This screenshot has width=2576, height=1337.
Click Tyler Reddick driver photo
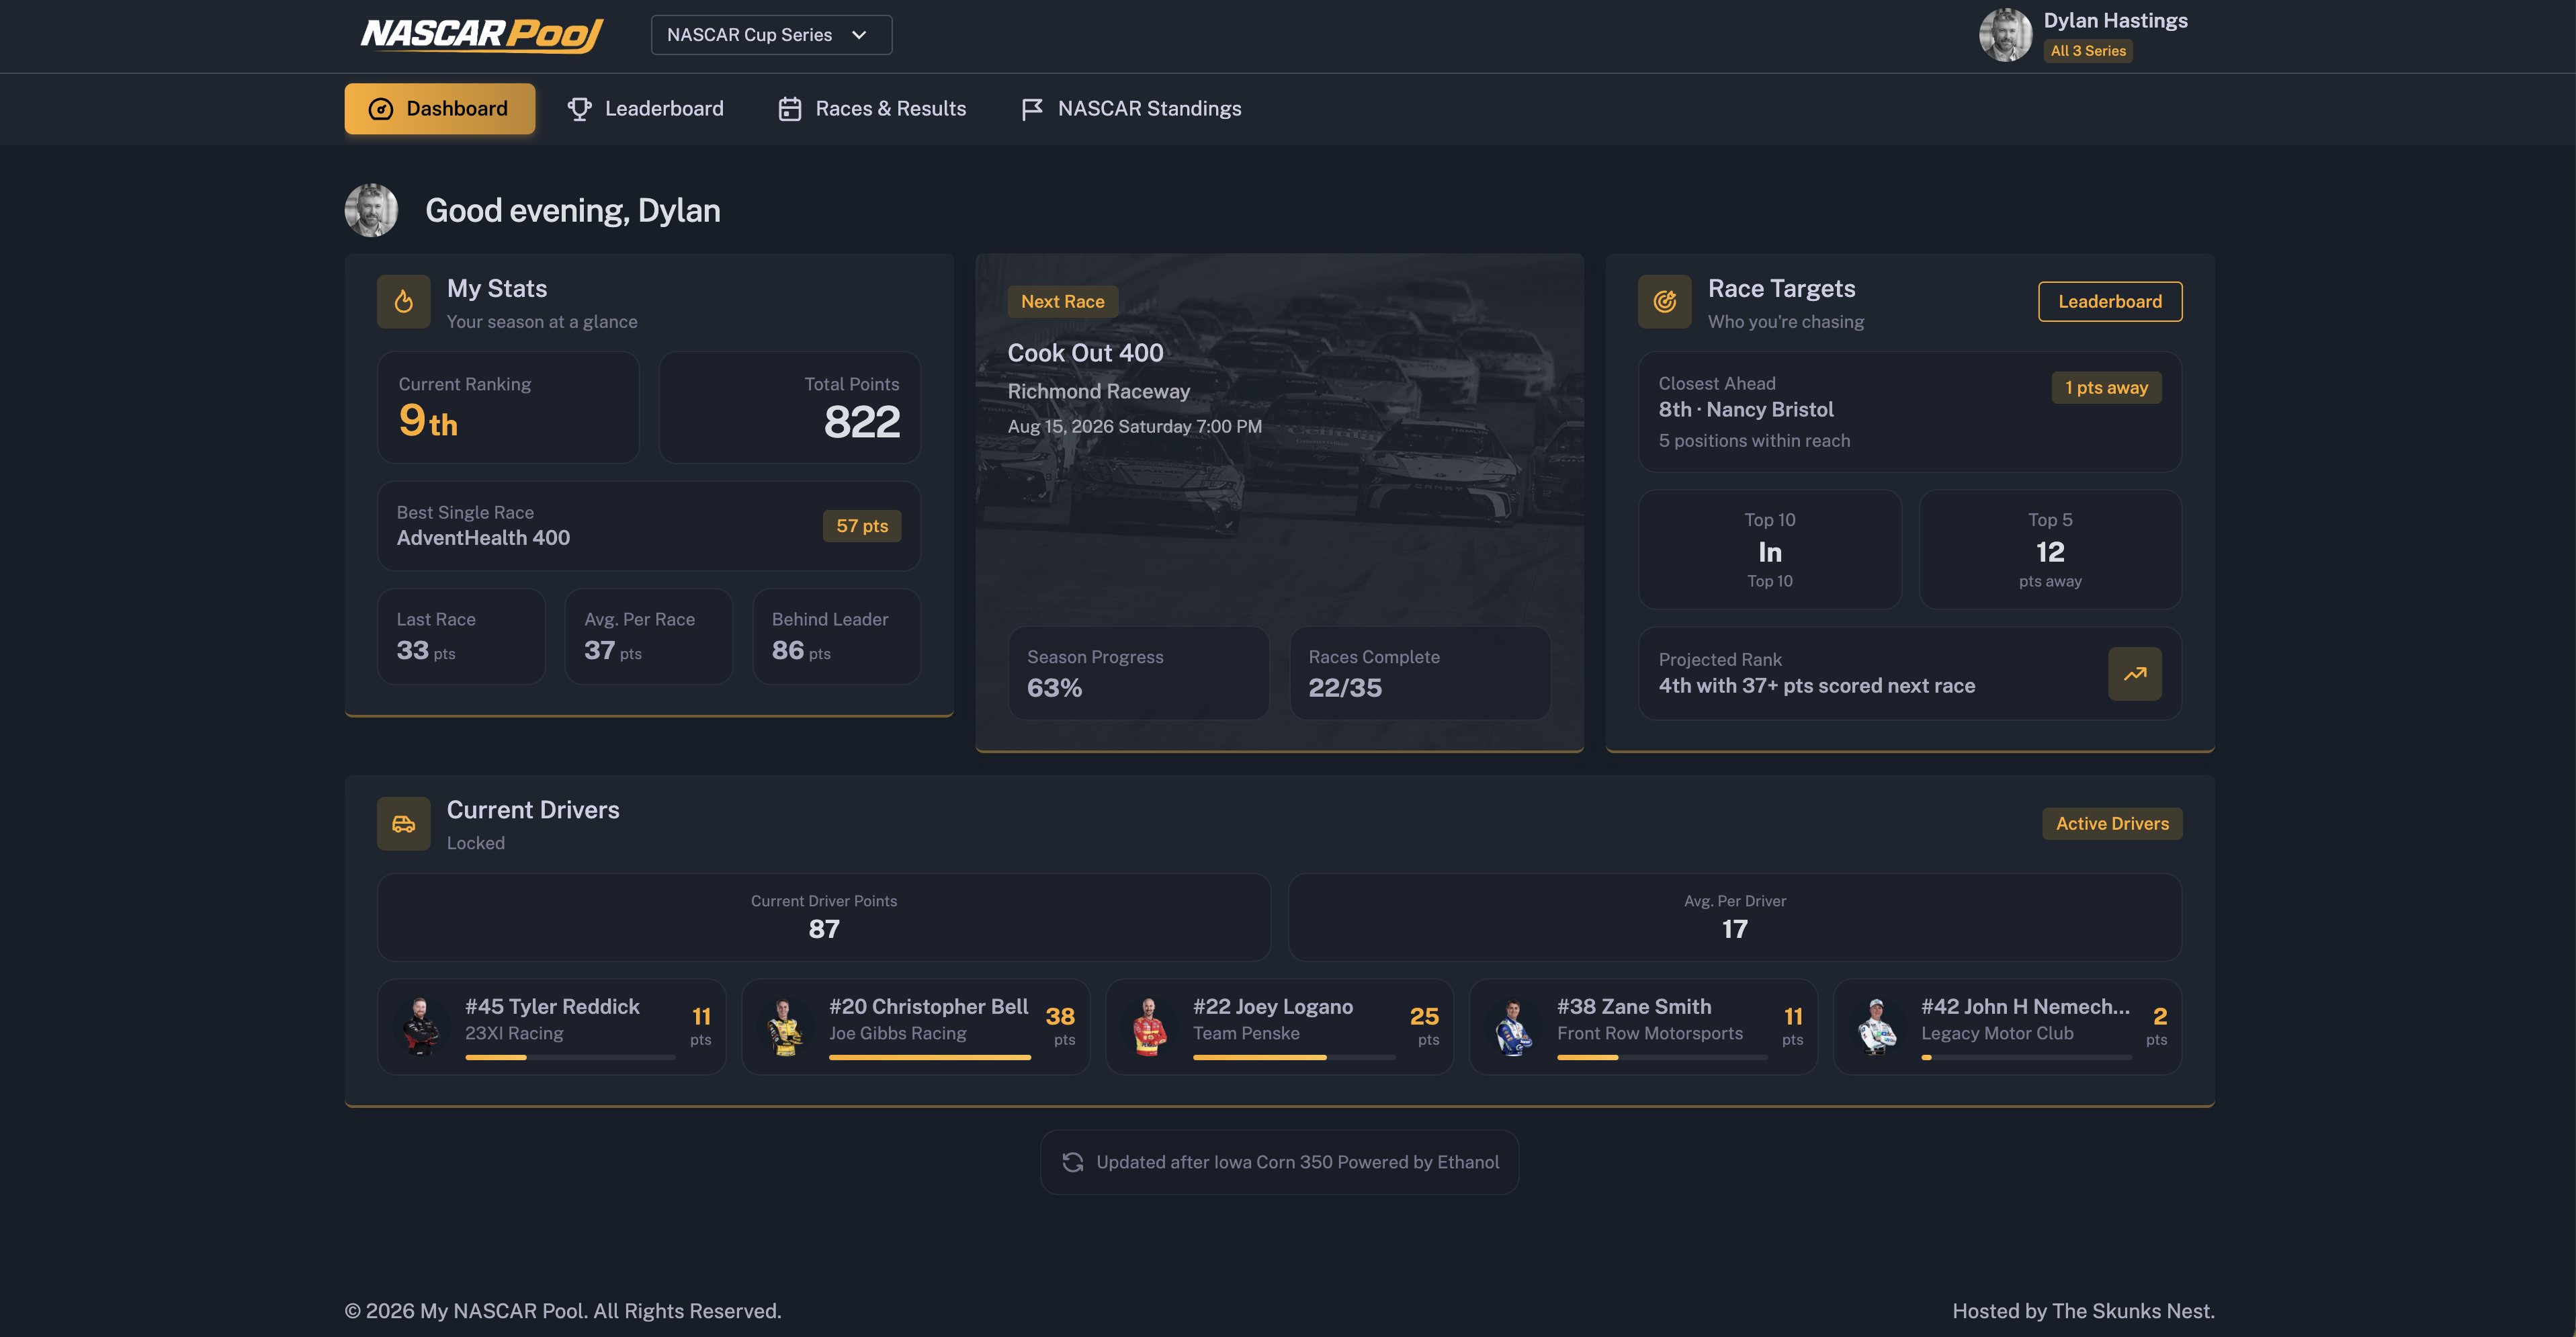421,1027
